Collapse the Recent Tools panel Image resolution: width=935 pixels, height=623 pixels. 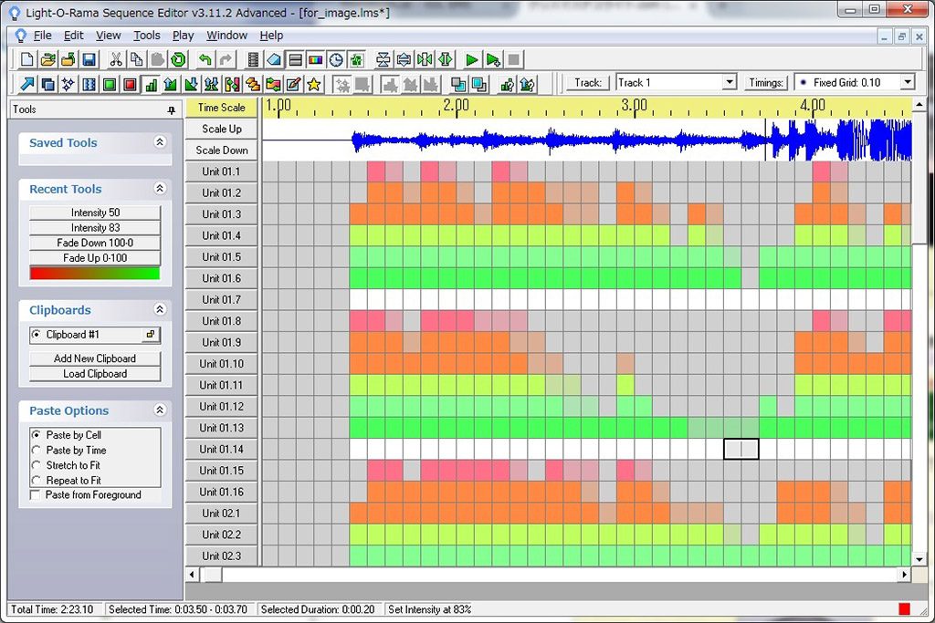click(160, 189)
